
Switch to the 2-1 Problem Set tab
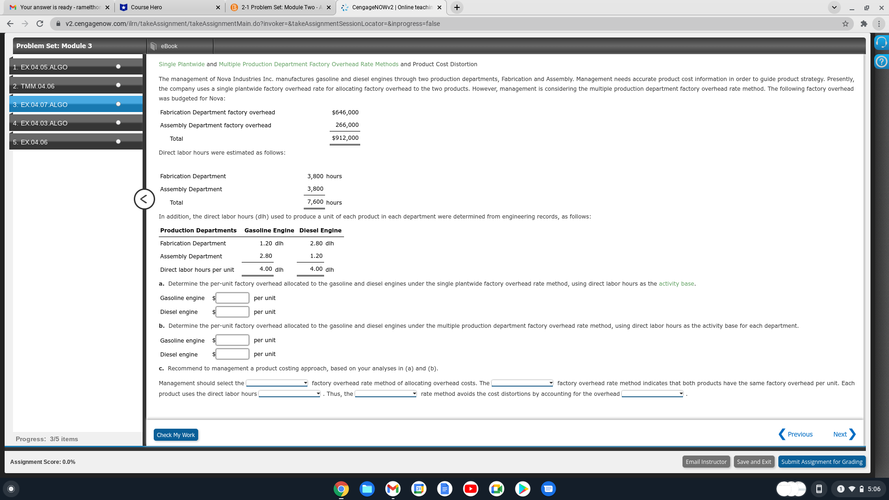pos(278,7)
